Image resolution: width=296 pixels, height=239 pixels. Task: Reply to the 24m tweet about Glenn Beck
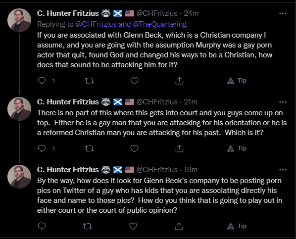42,81
